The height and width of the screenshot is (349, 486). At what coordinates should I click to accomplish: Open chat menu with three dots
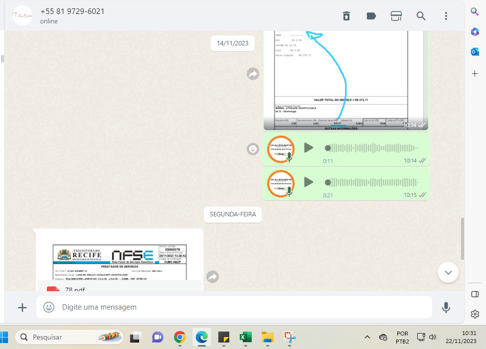click(446, 16)
